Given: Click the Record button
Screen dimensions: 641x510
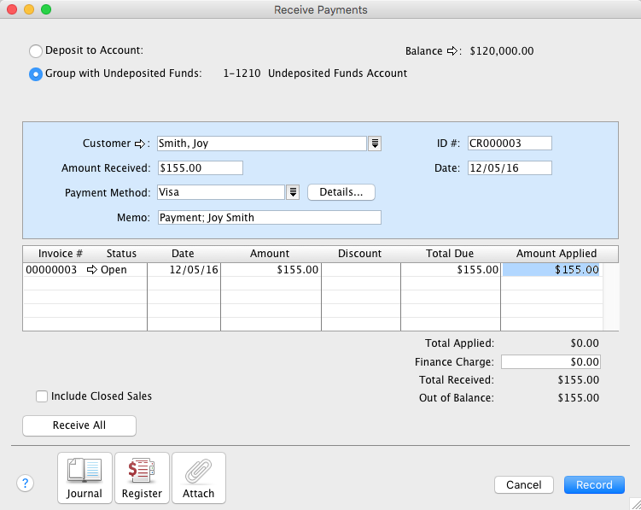Looking at the screenshot, I should coord(594,484).
